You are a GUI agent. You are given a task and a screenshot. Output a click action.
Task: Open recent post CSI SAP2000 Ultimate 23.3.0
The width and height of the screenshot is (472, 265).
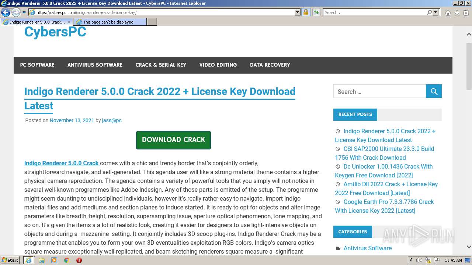[x=385, y=153]
